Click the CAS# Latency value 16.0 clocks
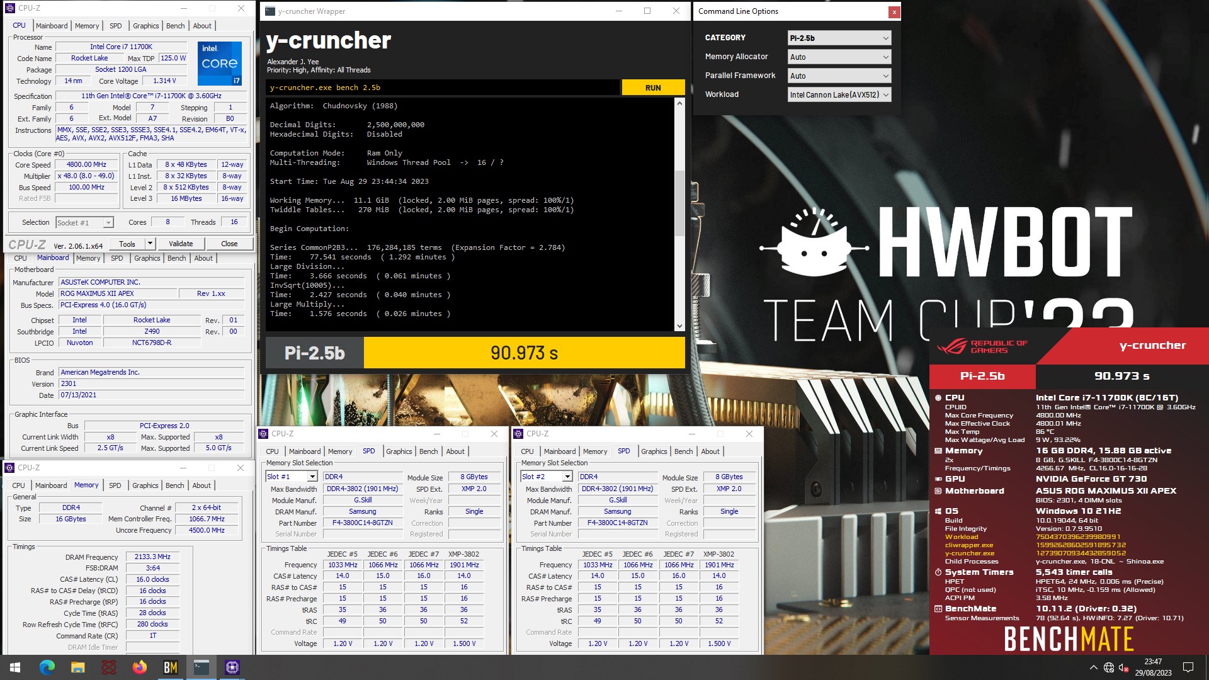 point(153,579)
